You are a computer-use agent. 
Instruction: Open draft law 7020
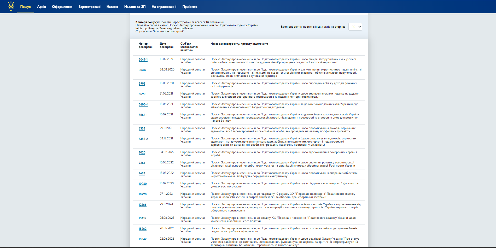(142, 152)
